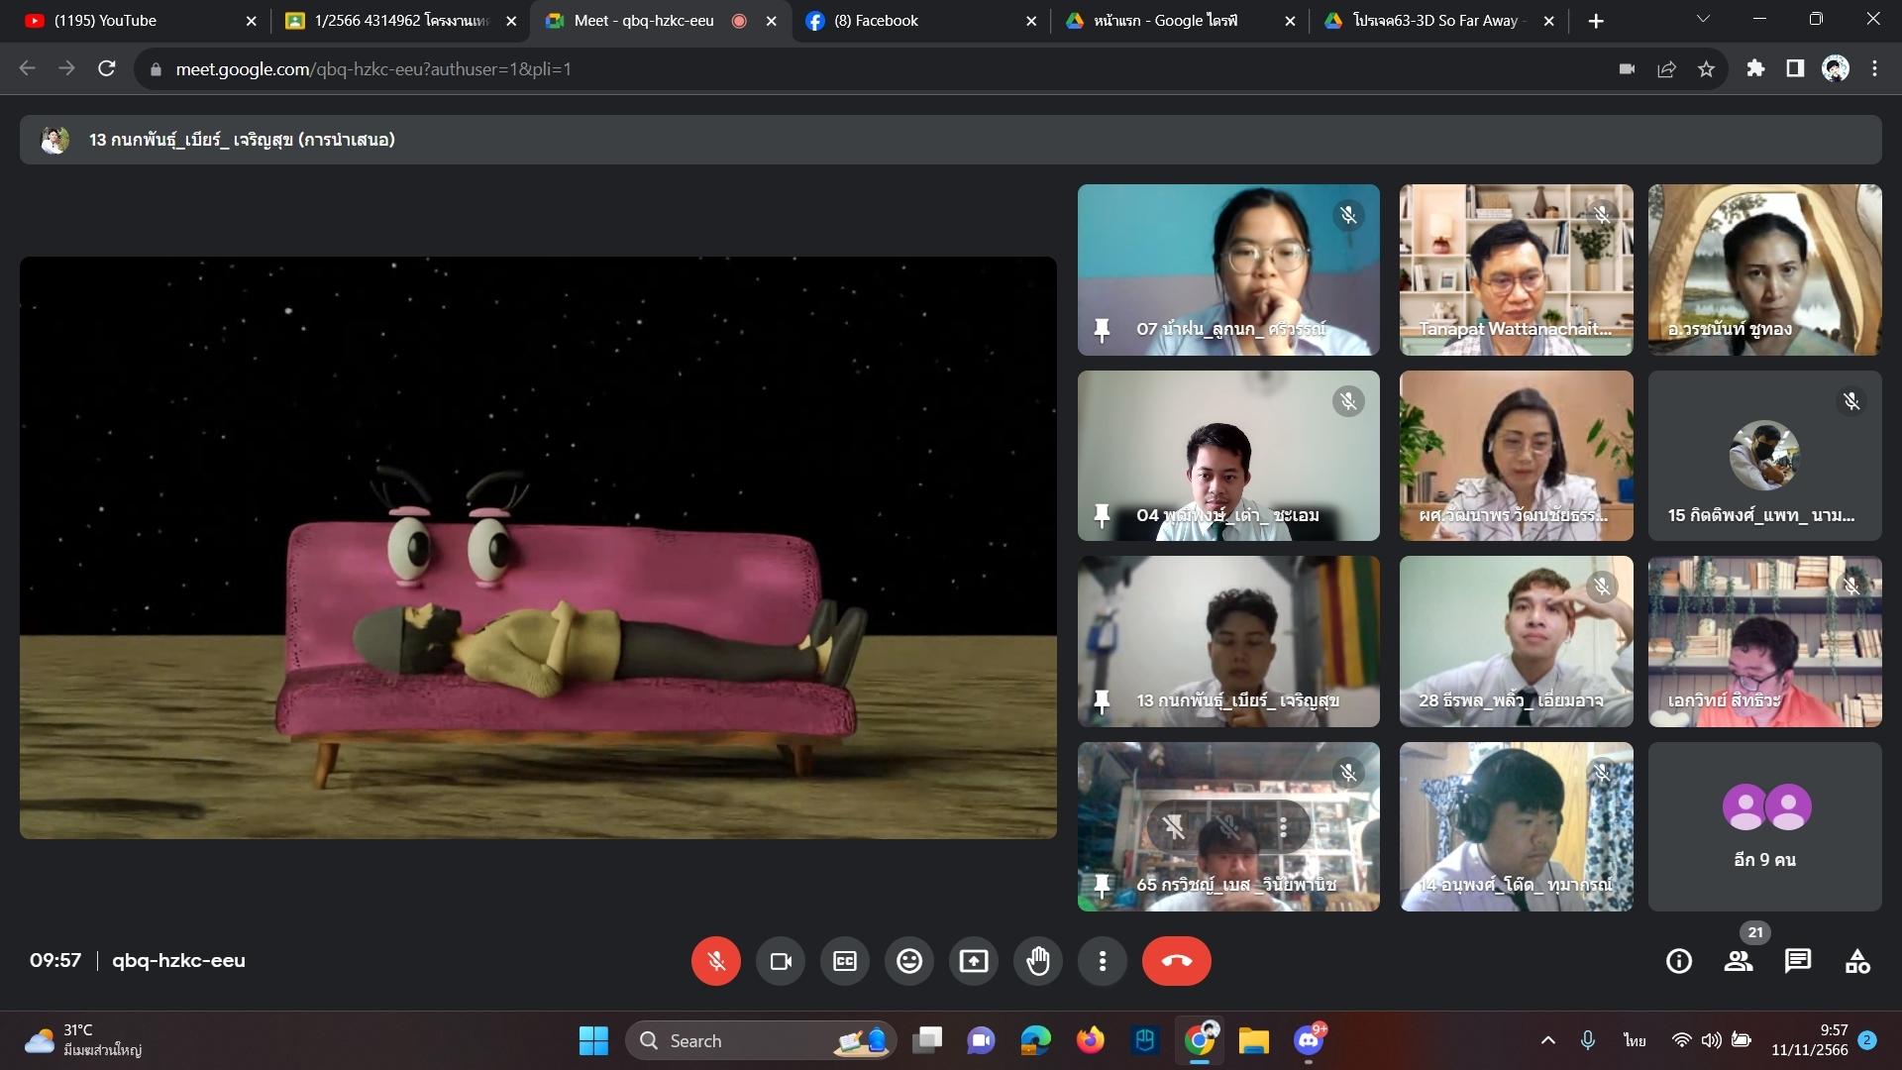
Task: Open the in-call chat panel
Action: pyautogui.click(x=1798, y=961)
